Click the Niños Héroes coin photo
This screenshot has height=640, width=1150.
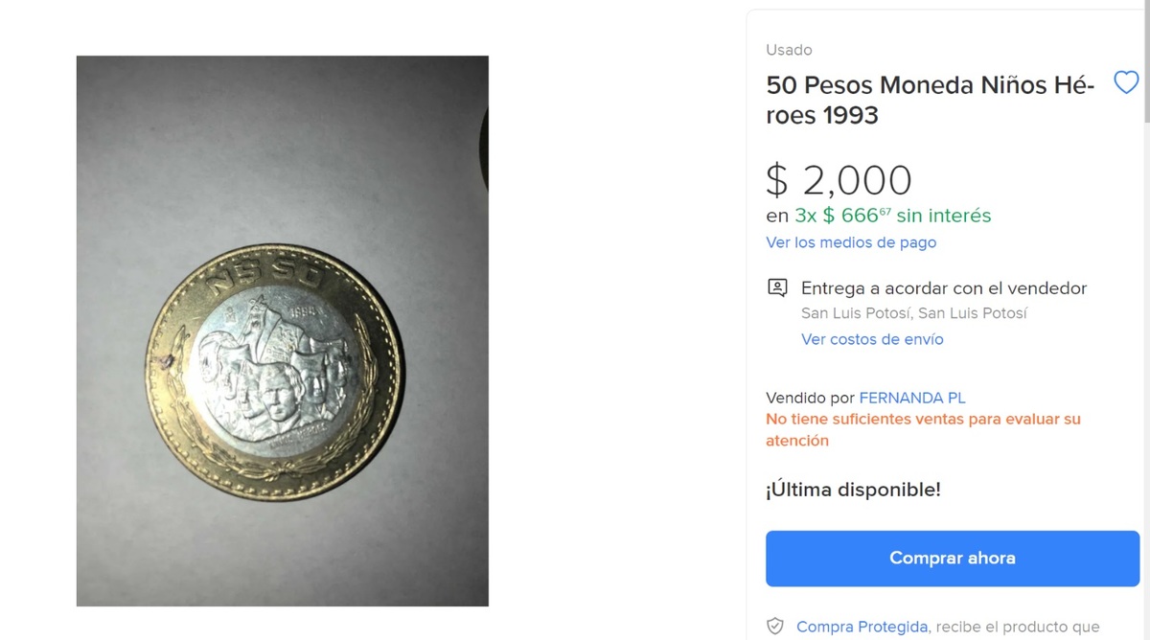tap(283, 331)
